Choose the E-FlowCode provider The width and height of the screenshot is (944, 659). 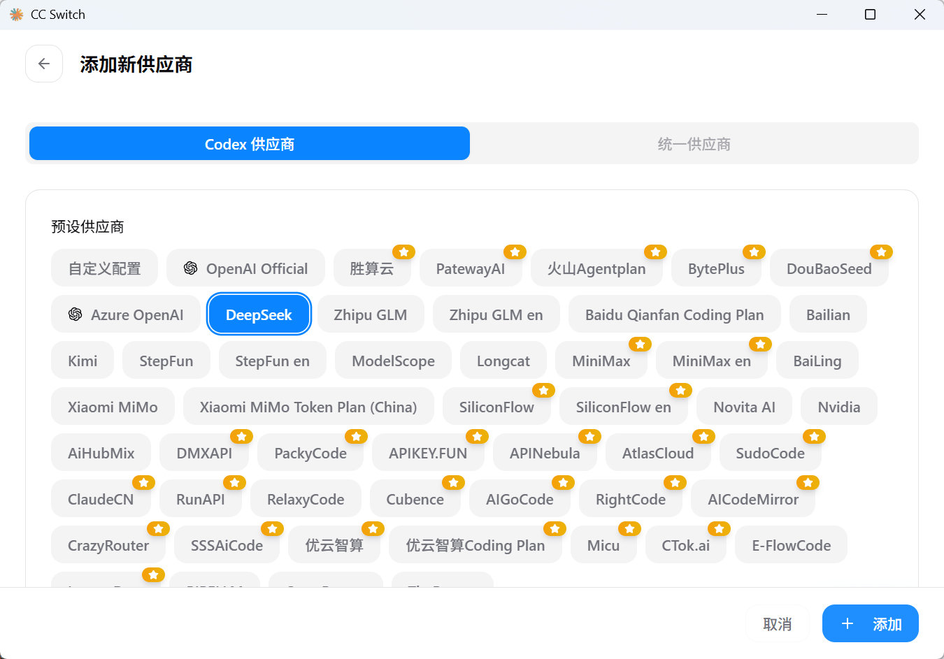coord(792,545)
